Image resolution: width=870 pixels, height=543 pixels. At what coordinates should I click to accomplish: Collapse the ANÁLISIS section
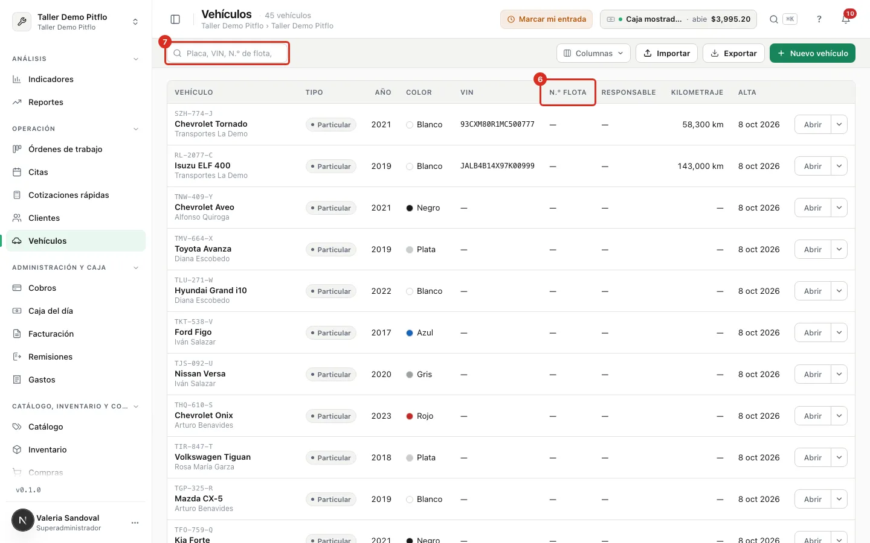coord(136,59)
